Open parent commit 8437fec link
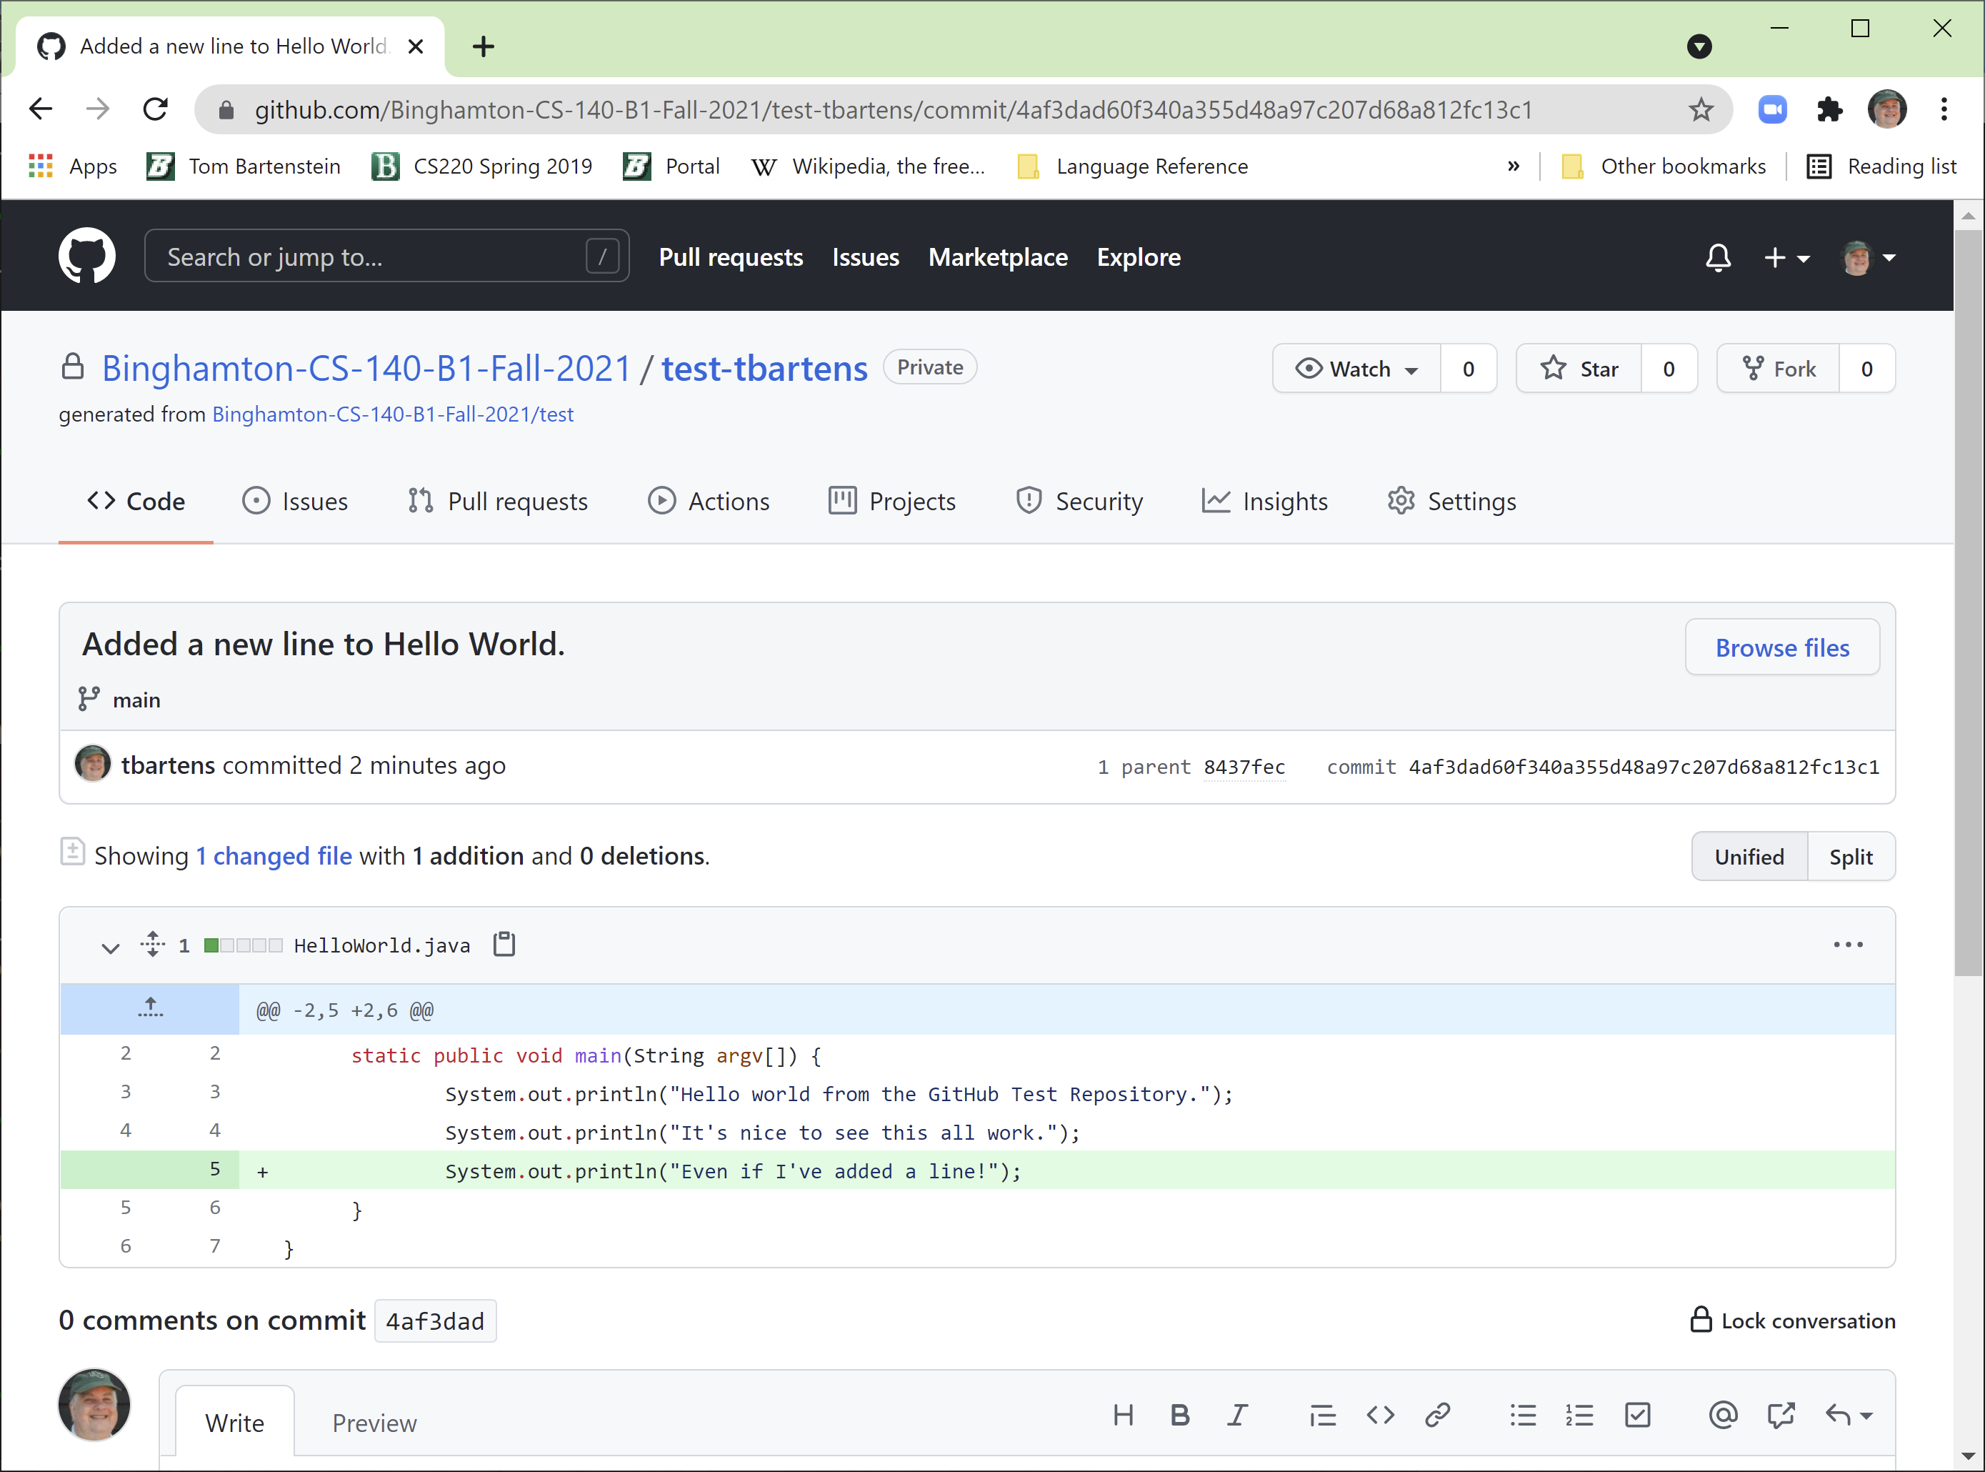This screenshot has height=1472, width=1985. coord(1244,767)
